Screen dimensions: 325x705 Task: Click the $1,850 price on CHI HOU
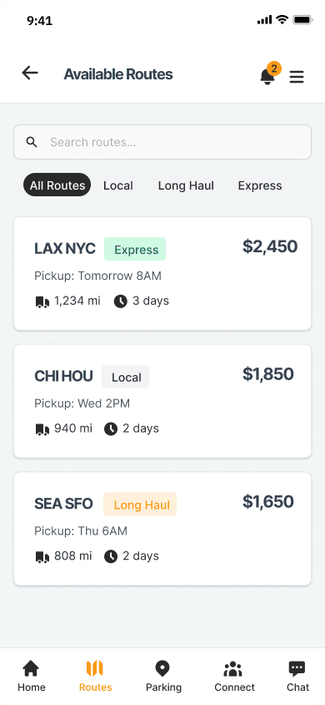pyautogui.click(x=268, y=374)
